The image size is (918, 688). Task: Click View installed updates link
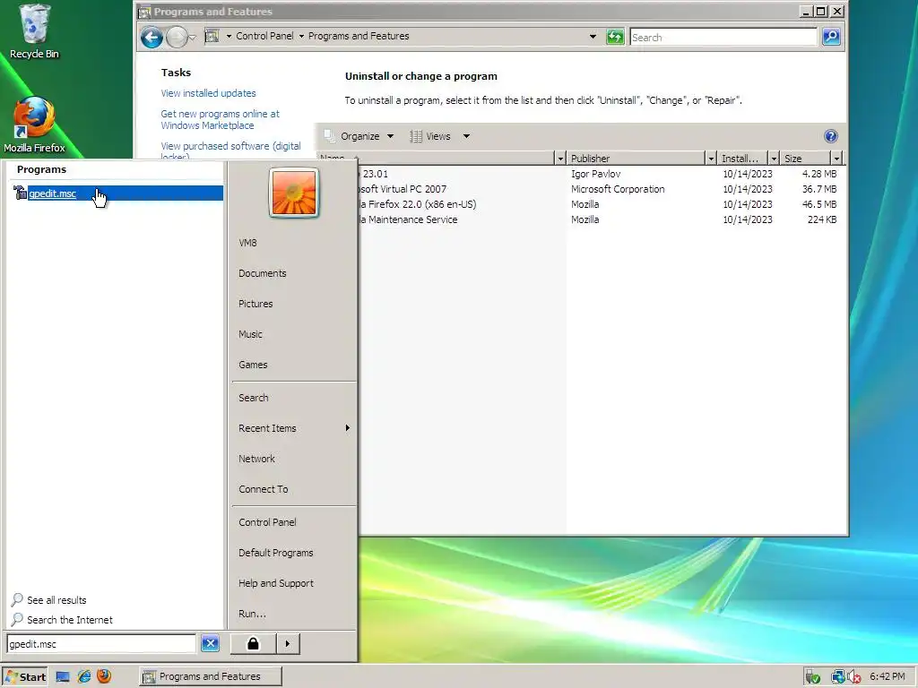[208, 93]
